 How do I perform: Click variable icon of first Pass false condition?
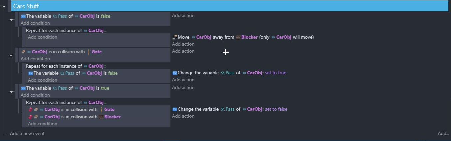point(23,16)
